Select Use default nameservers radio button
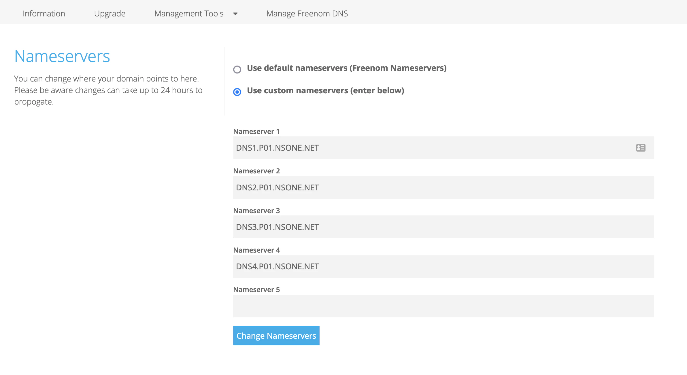This screenshot has width=687, height=375. pos(237,69)
